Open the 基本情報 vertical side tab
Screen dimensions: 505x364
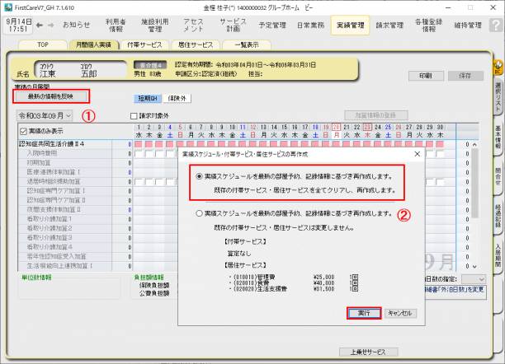click(498, 141)
